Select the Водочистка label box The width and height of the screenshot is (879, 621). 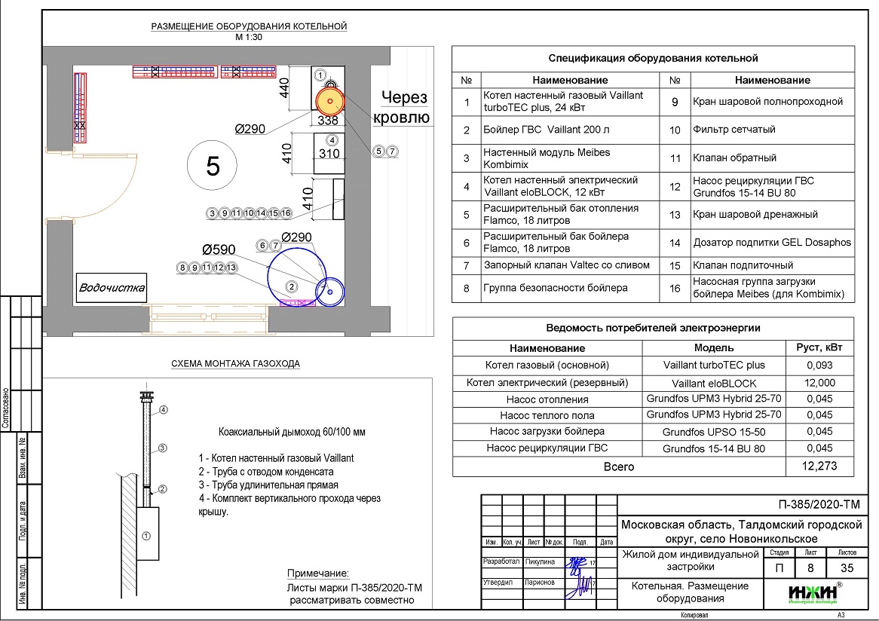[112, 287]
